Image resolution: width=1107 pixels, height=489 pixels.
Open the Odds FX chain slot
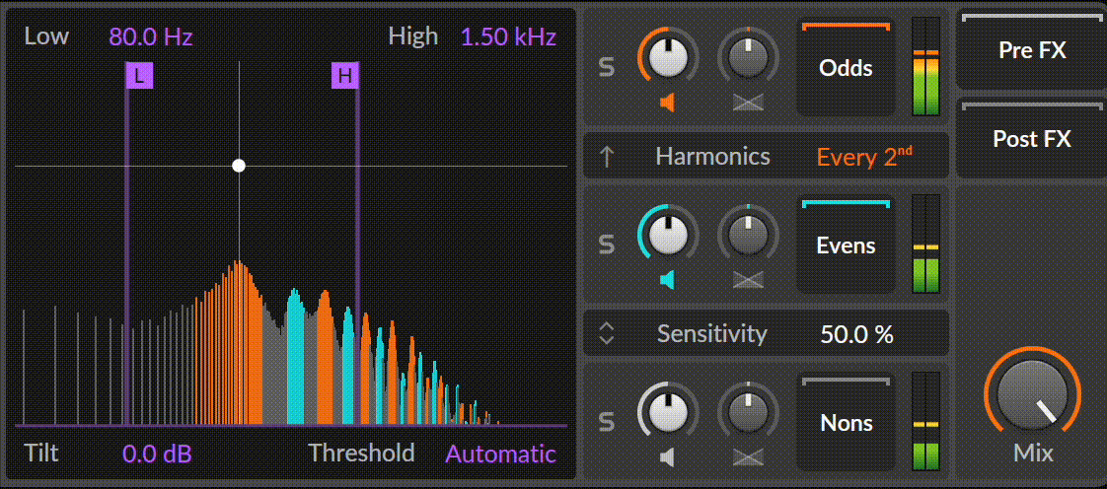pyautogui.click(x=846, y=67)
